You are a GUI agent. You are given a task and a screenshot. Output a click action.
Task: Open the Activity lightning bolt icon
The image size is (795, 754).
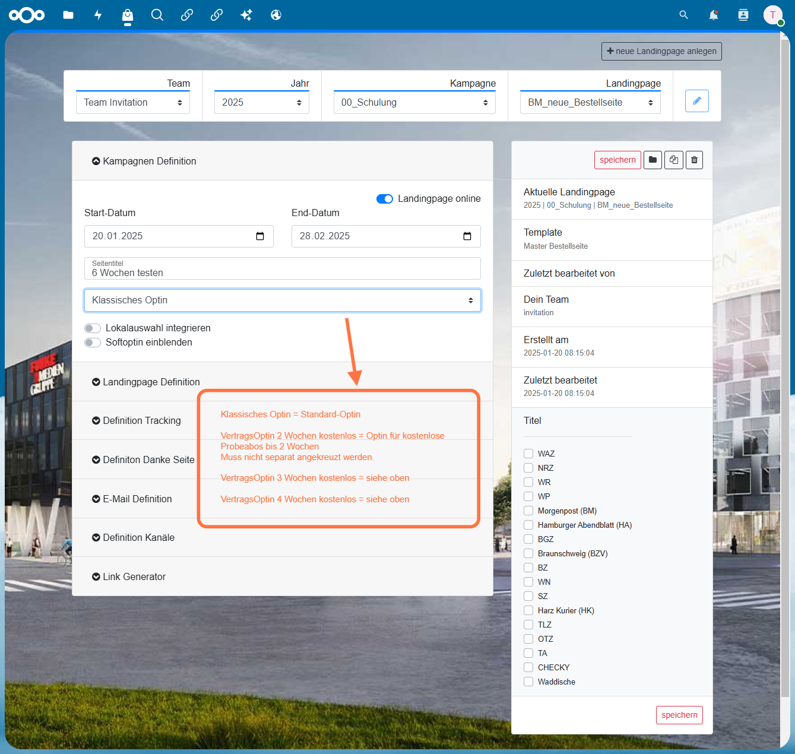click(98, 15)
